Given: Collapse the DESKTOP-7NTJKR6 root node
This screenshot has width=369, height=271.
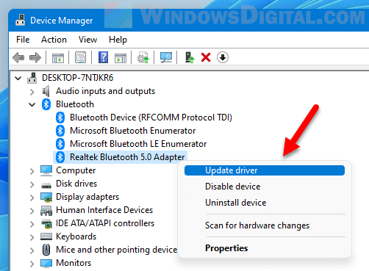Looking at the screenshot, I should coord(18,79).
